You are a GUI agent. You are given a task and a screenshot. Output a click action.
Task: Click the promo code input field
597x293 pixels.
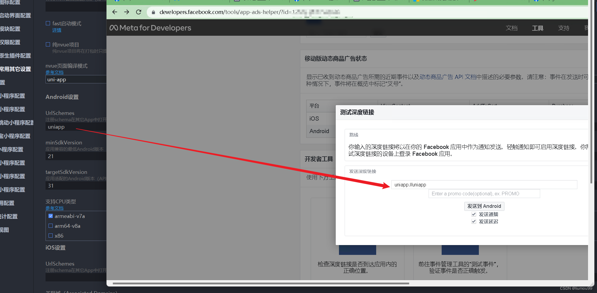[x=484, y=194]
